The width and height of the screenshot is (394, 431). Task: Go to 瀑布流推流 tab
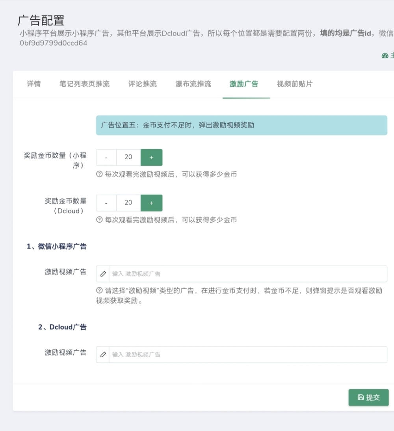(193, 84)
